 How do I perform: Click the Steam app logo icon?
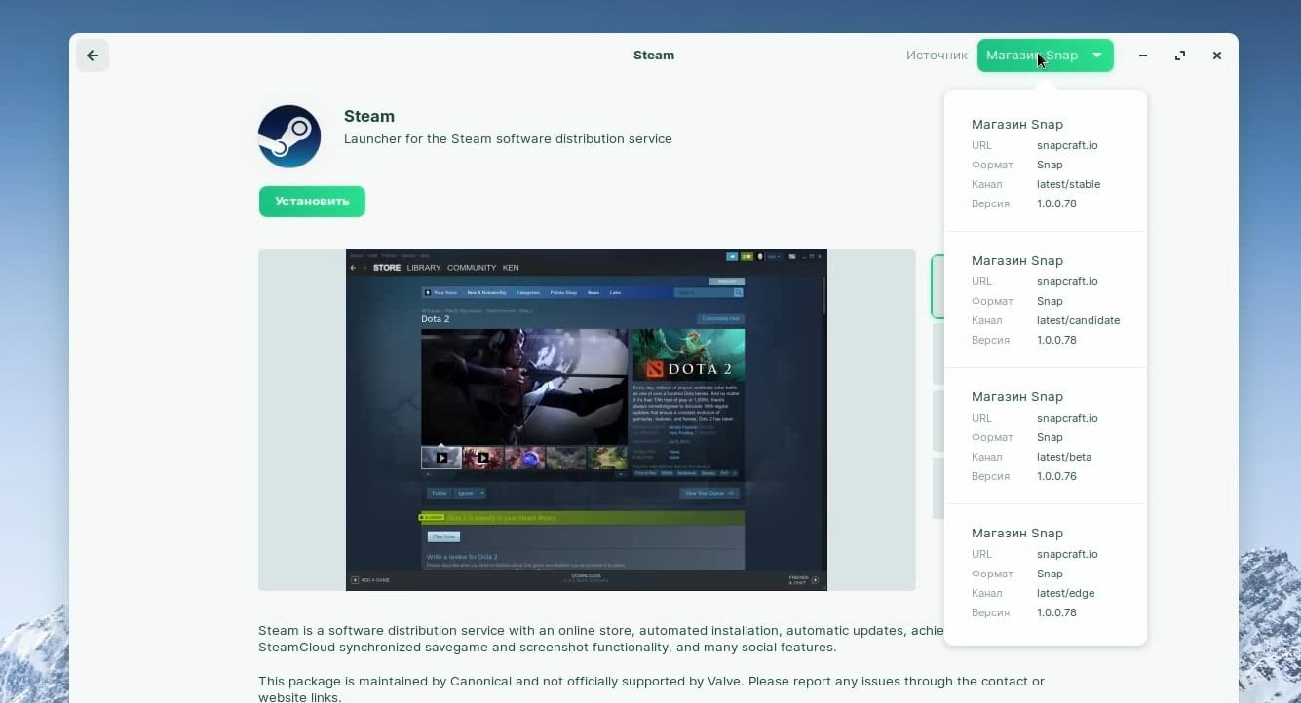289,136
